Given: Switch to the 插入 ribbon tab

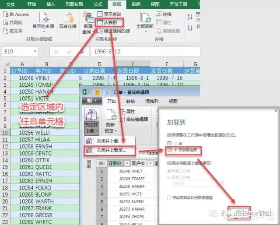Looking at the screenshot, I should 51,4.
